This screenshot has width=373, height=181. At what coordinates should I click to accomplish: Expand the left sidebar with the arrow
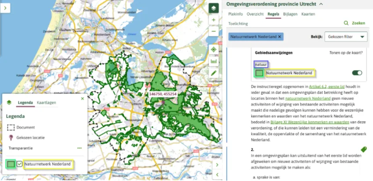pyautogui.click(x=5, y=8)
